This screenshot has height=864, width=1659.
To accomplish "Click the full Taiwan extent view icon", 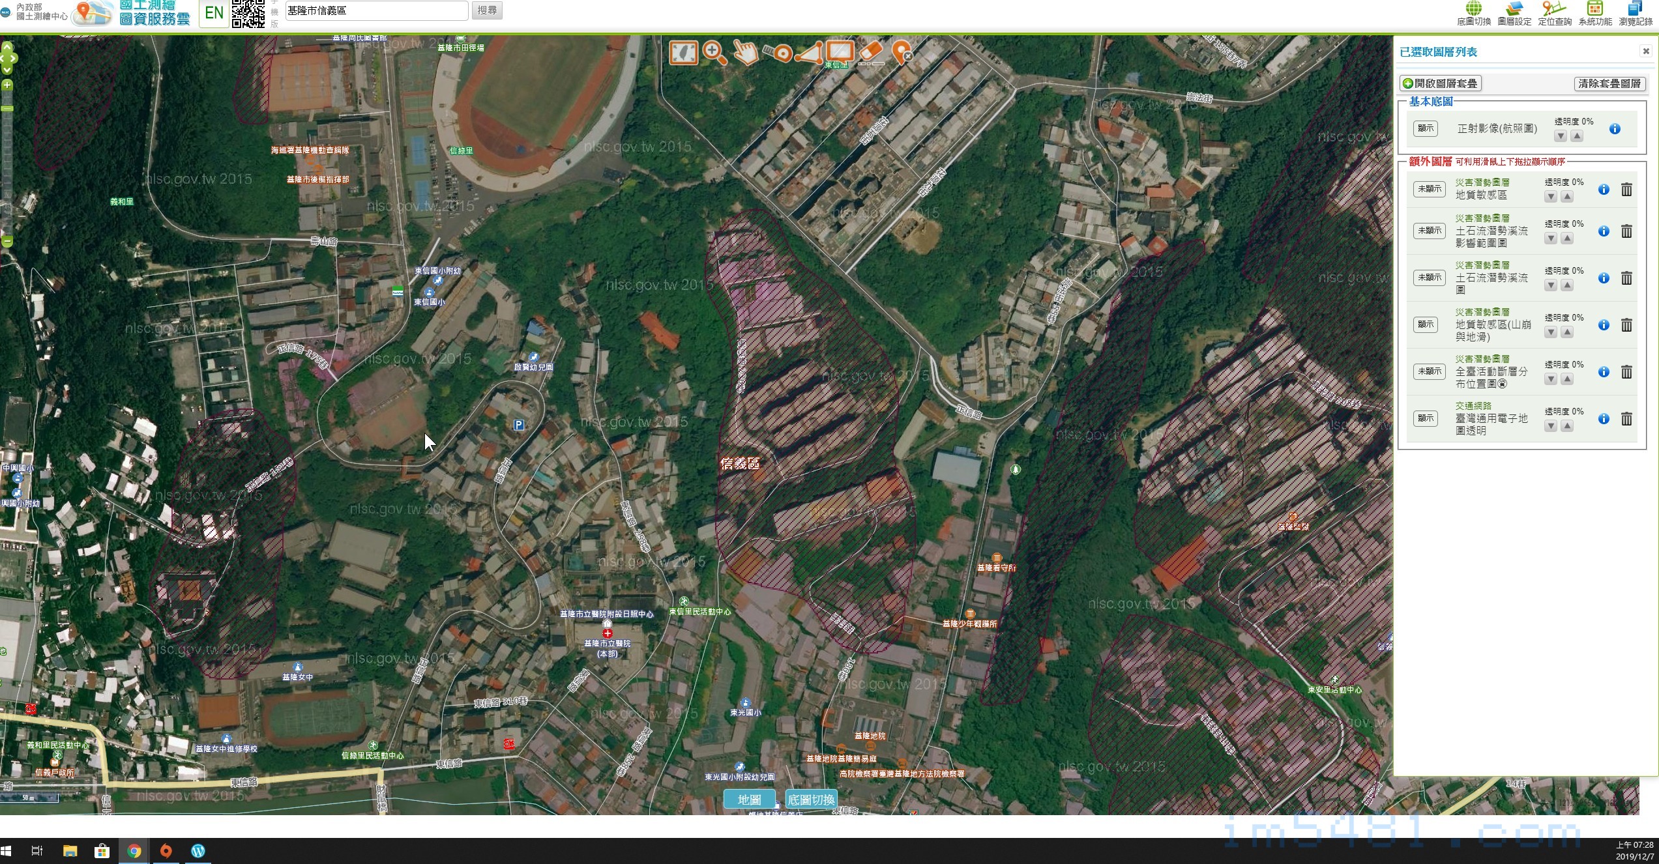I will point(683,53).
